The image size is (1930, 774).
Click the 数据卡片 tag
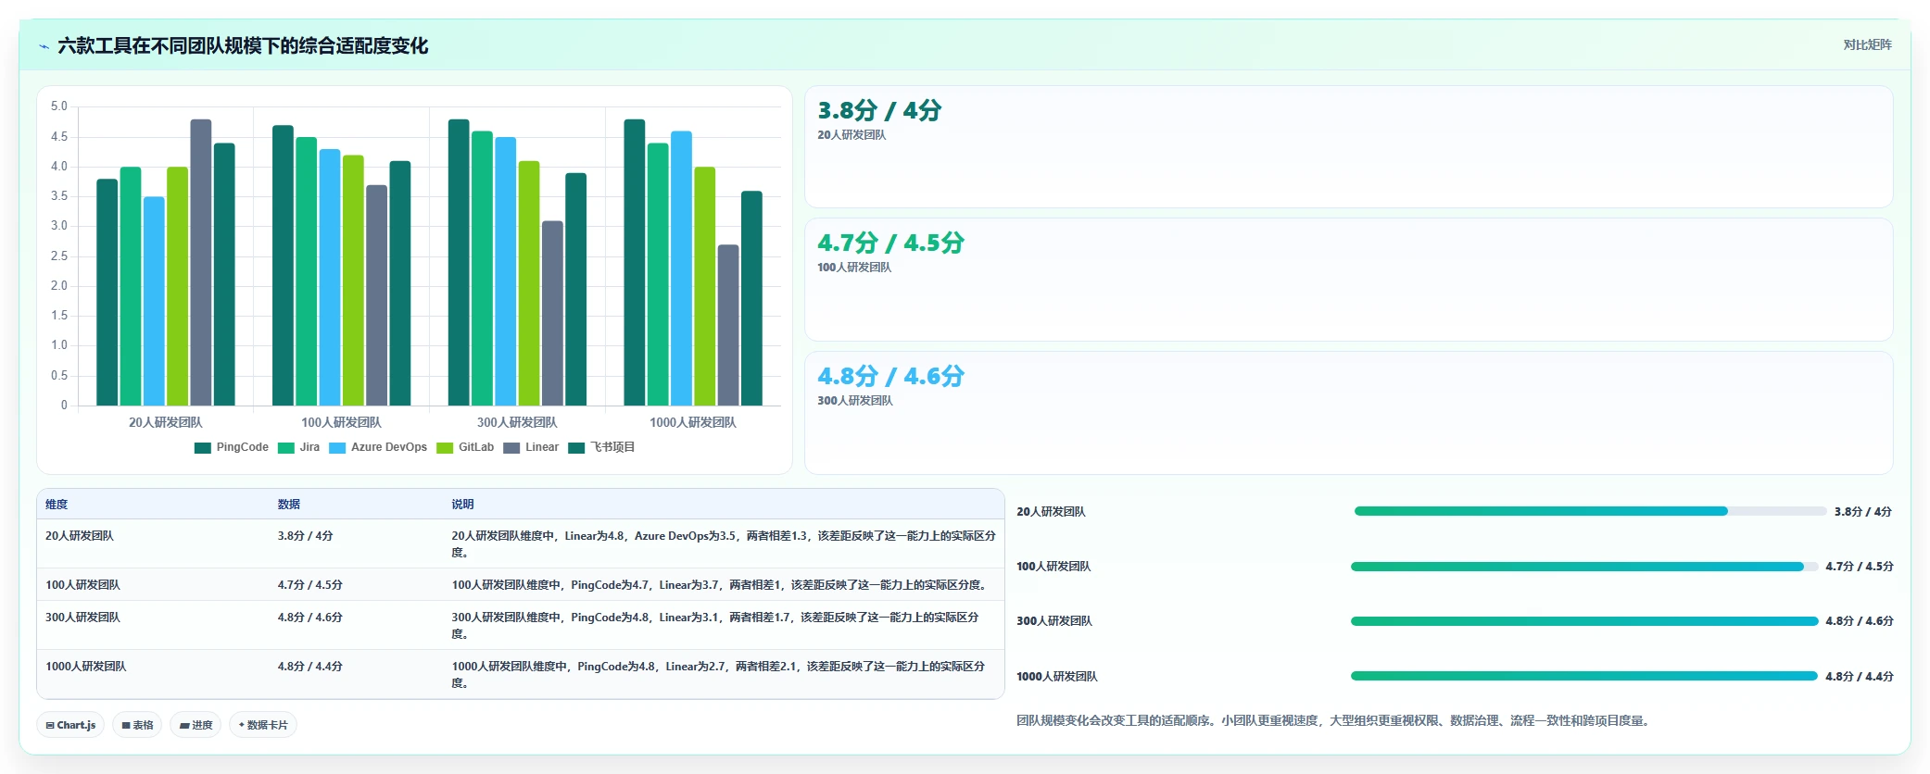263,725
